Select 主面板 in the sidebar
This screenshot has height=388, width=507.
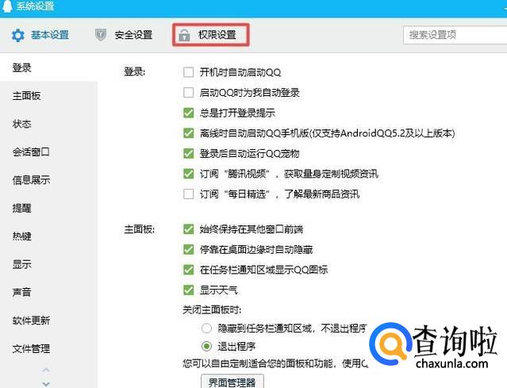[x=26, y=96]
